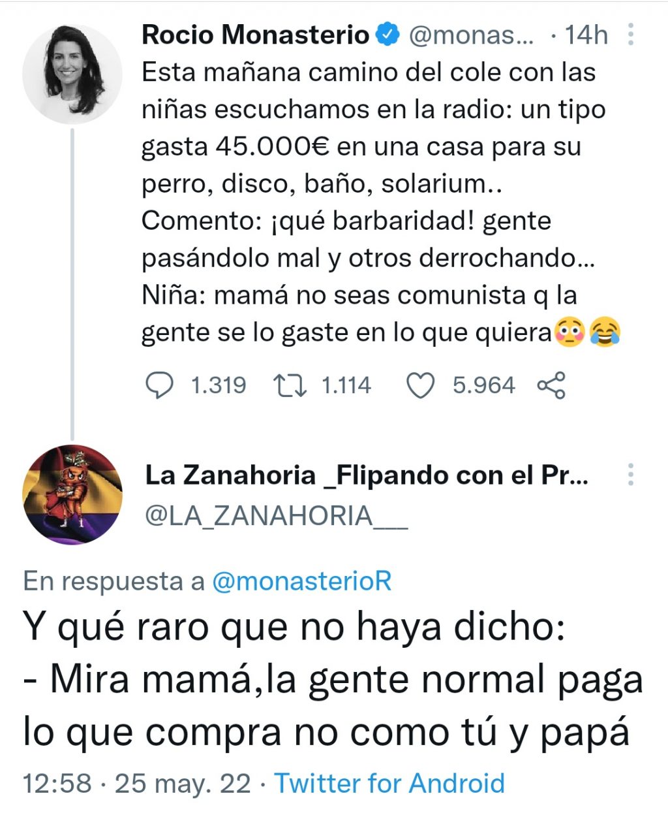This screenshot has width=668, height=815.
Task: Click the 5.964 likes count
Action: pyautogui.click(x=483, y=385)
